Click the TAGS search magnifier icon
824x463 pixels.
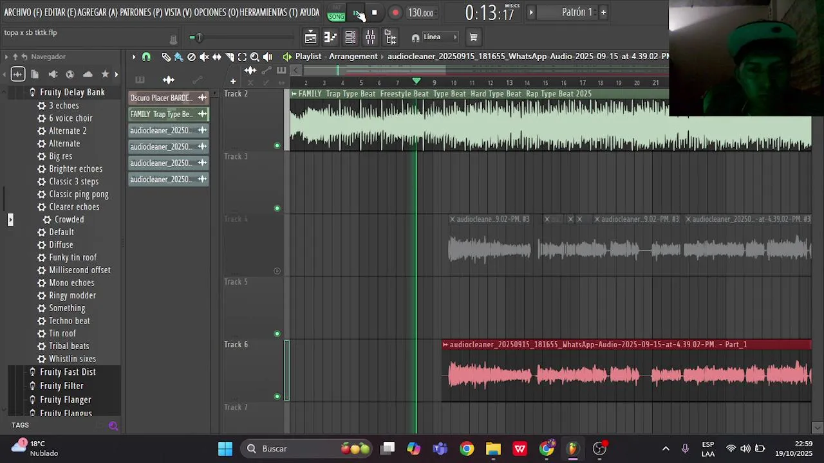[x=113, y=425]
